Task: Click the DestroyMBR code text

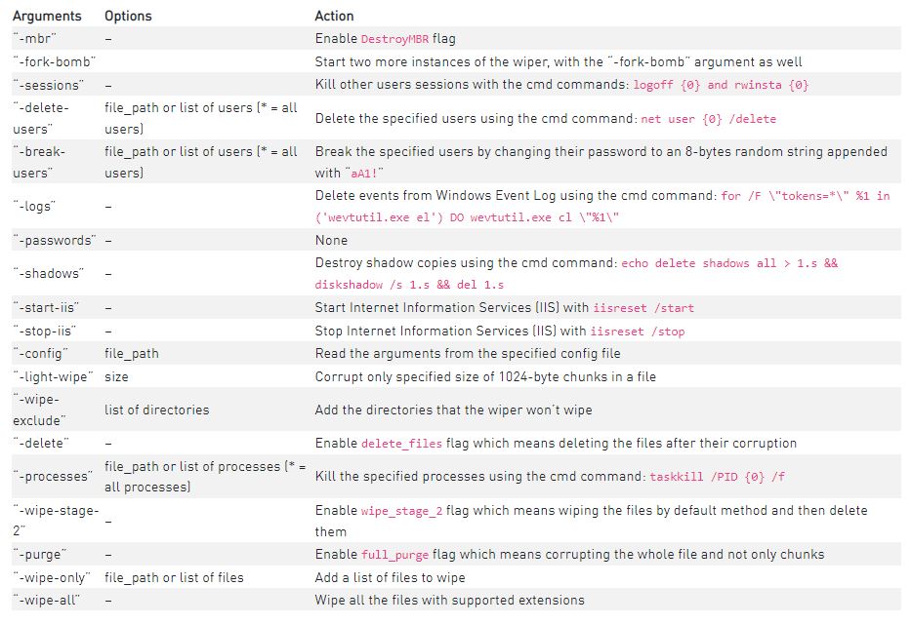Action: coord(394,39)
